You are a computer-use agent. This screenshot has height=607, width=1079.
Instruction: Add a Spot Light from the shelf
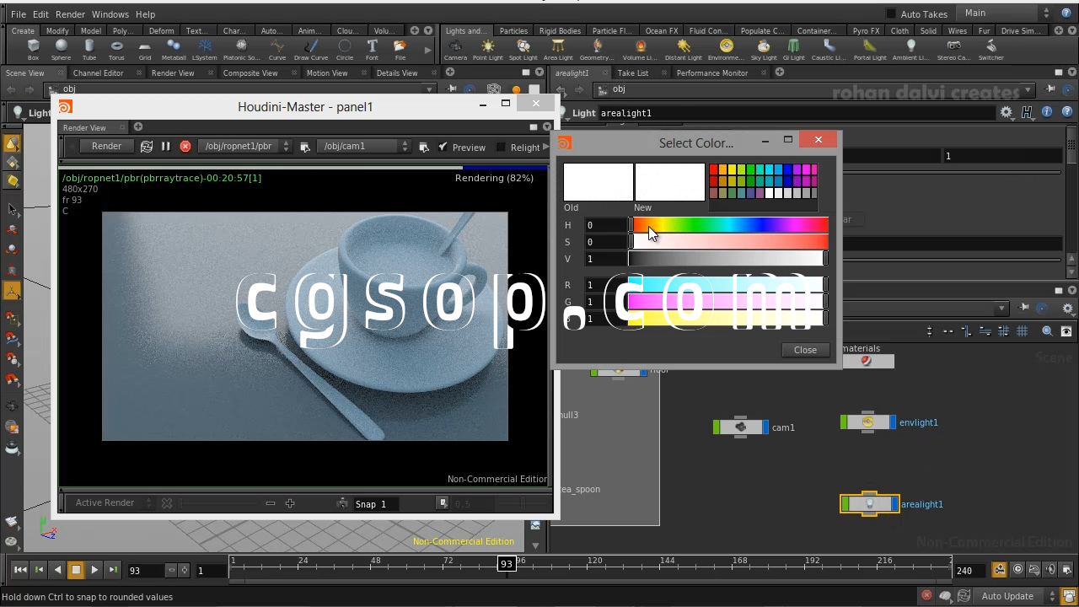[523, 50]
